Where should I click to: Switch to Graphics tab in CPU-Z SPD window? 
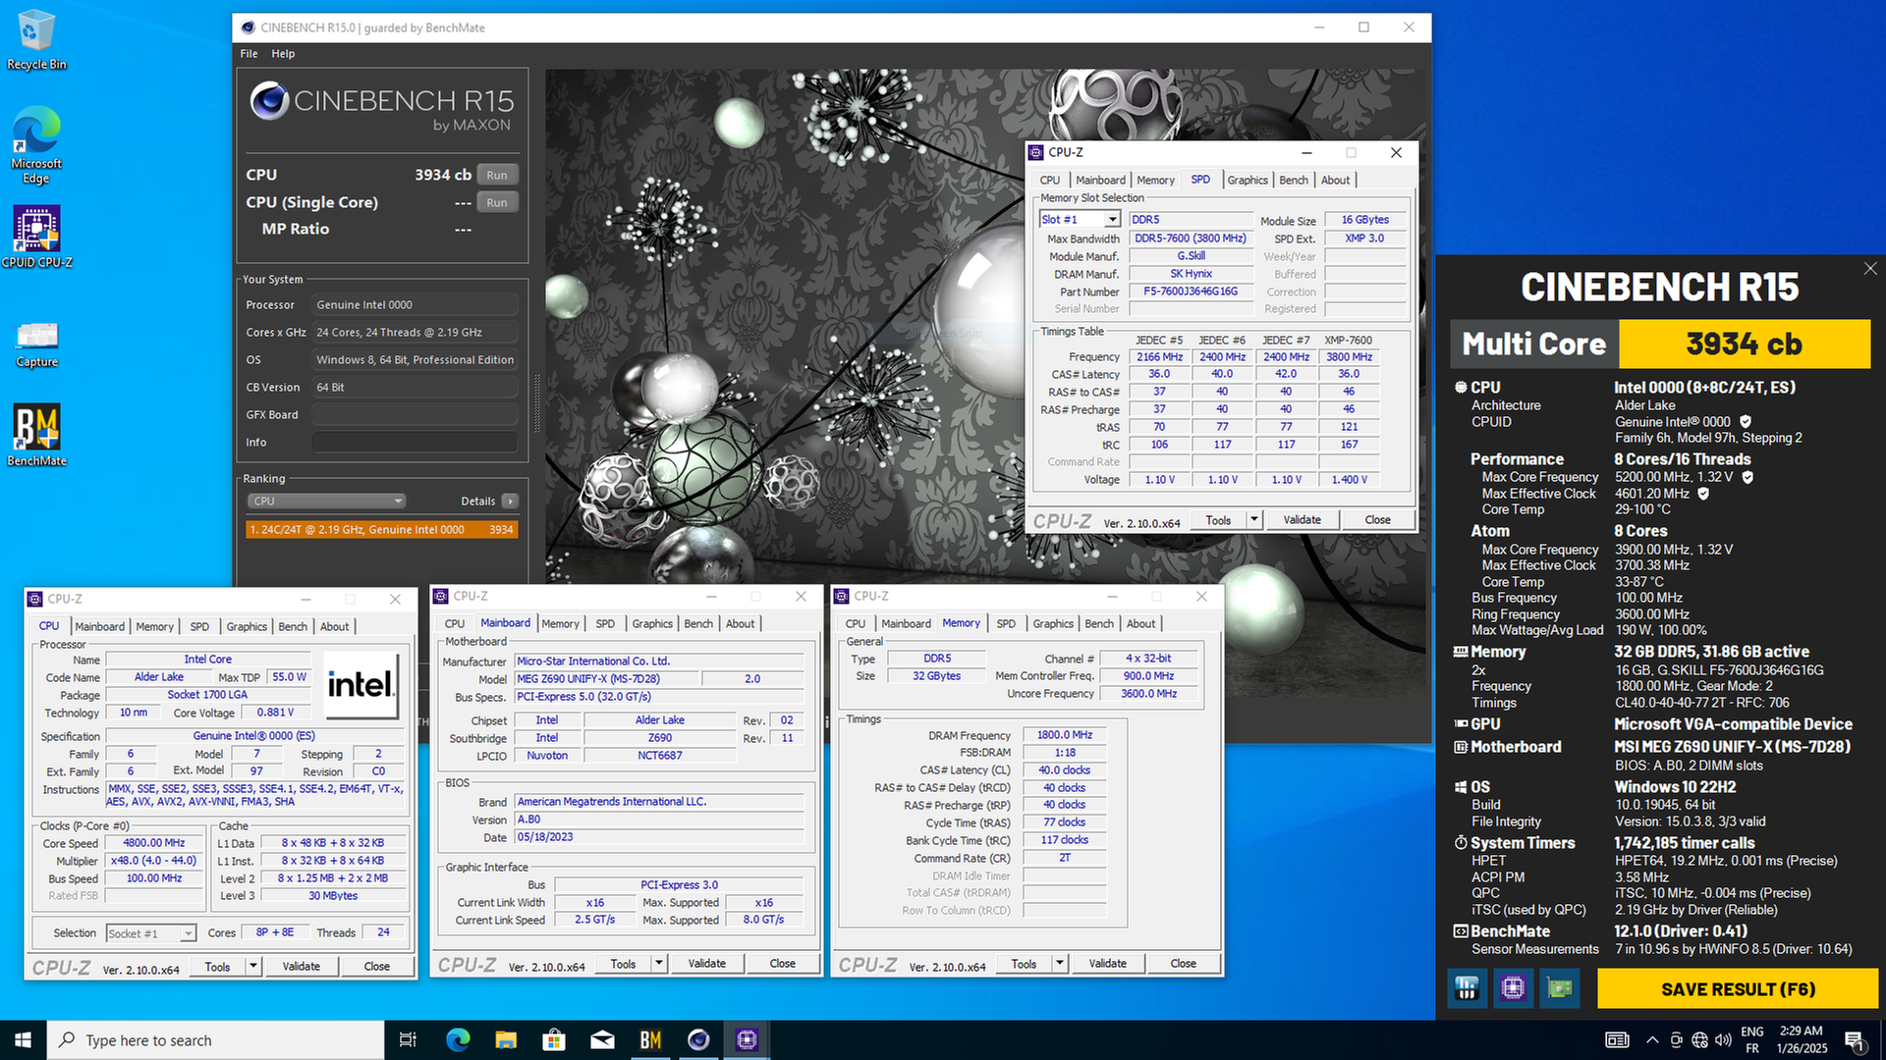tap(1247, 180)
